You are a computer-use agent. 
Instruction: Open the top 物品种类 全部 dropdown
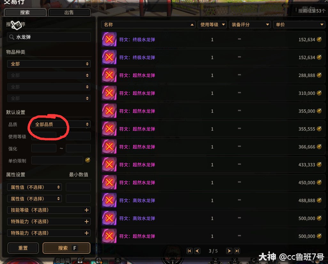[x=49, y=64]
